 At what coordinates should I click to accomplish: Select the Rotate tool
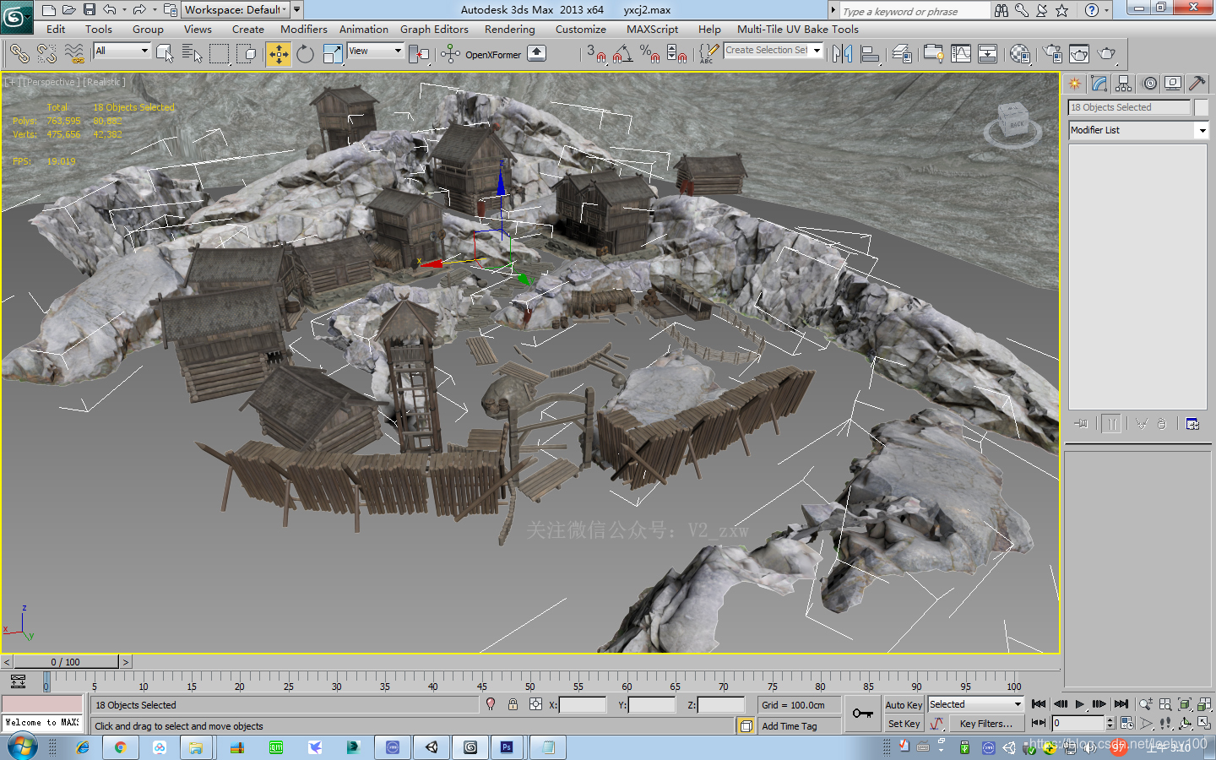click(305, 54)
